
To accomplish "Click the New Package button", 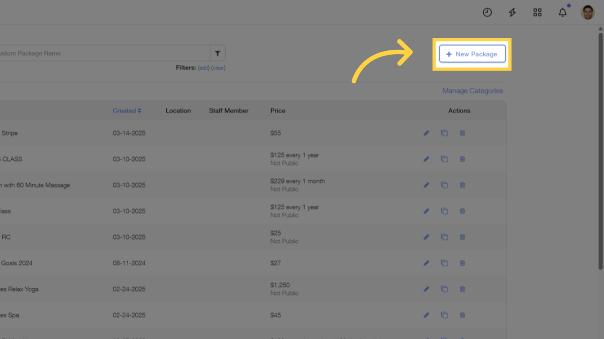I will coord(472,54).
